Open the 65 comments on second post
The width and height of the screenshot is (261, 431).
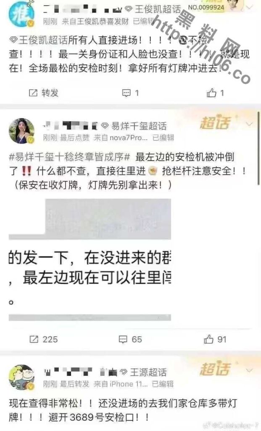(130, 340)
